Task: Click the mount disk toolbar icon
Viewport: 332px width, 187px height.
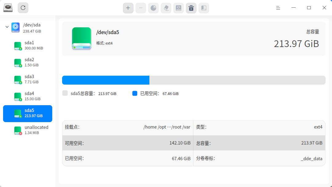Action: coord(179,8)
